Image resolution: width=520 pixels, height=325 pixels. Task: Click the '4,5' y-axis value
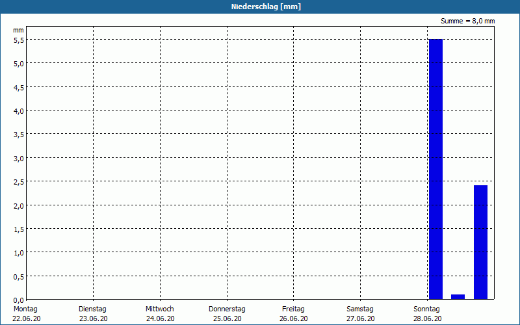tap(19, 88)
